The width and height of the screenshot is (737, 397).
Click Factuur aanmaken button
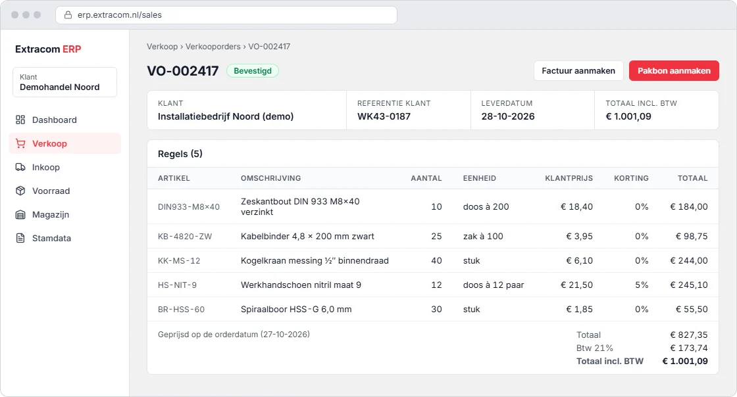578,71
